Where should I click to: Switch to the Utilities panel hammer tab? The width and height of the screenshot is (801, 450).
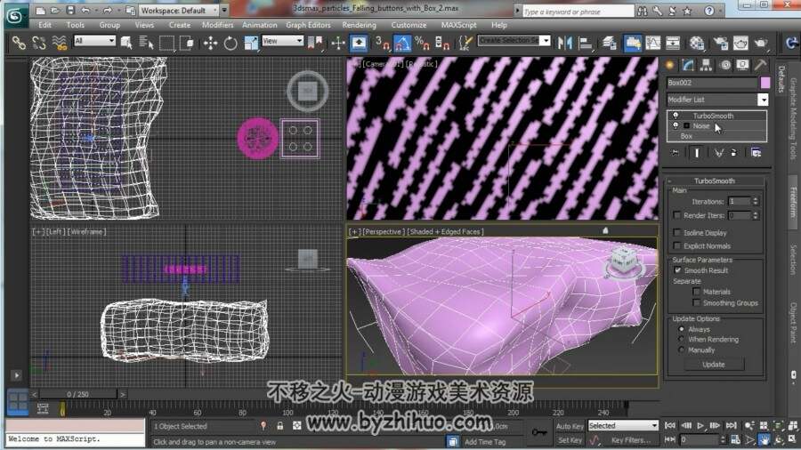pos(761,65)
